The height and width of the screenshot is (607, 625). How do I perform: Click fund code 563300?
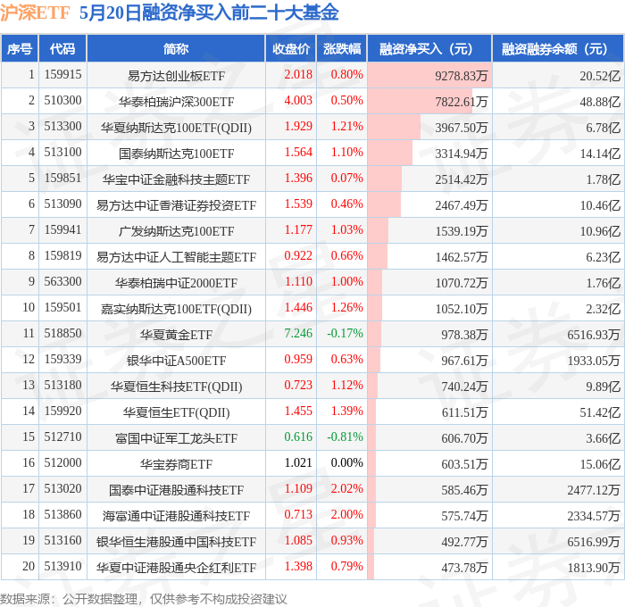coord(62,282)
